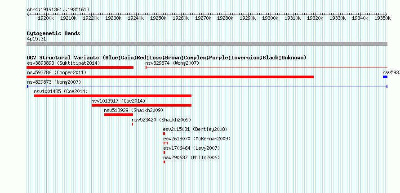Screen dimensions: 400x193
Task: Click the 4p15.31 band label
Action: 36,39
